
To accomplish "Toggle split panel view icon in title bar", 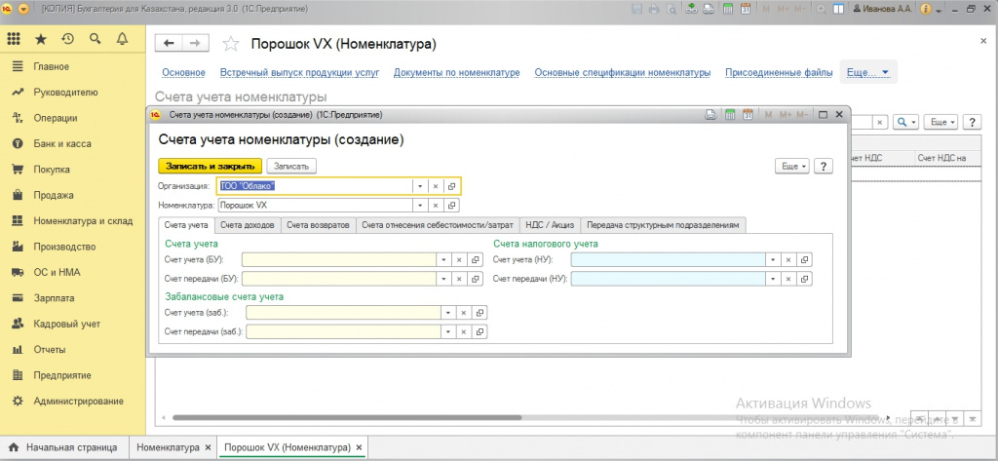I will [838, 9].
